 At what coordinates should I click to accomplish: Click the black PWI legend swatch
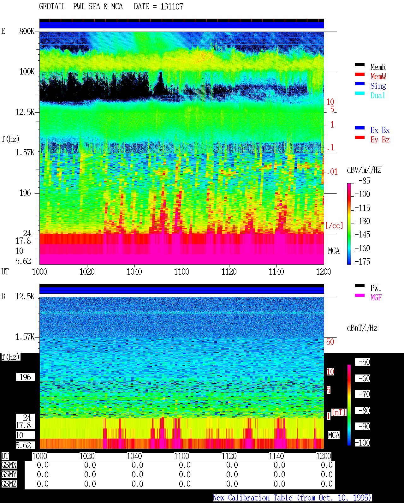[x=360, y=286]
